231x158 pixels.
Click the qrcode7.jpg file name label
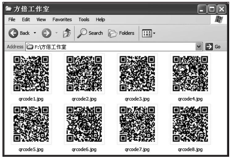[x=137, y=149]
